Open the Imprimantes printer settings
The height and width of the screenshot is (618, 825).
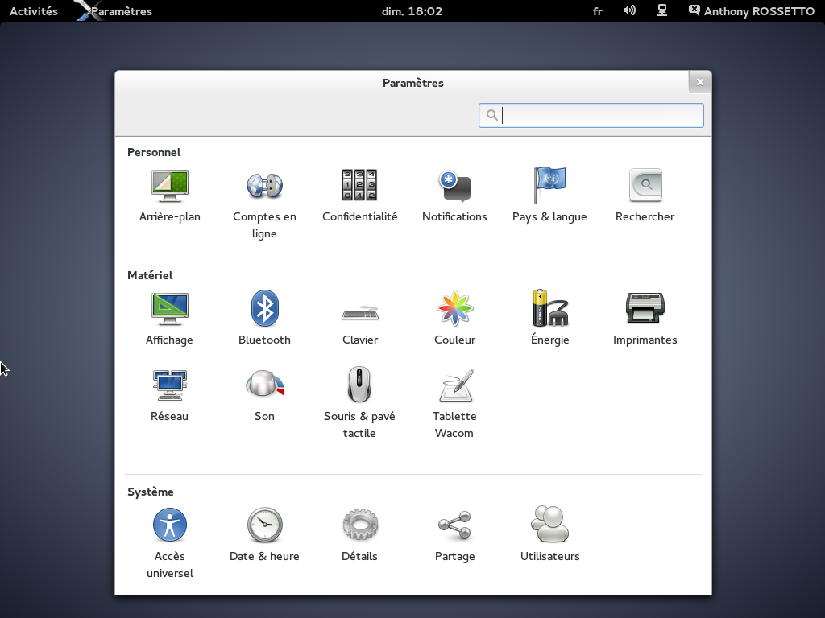point(645,319)
